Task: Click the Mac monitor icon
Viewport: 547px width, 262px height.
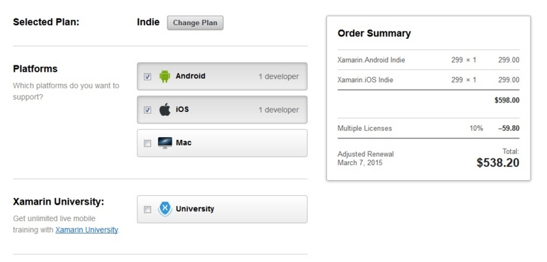Action: coord(165,143)
